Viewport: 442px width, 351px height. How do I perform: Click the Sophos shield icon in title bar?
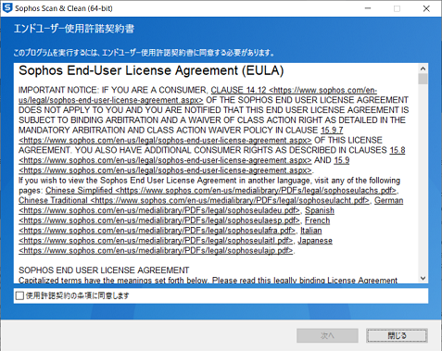[x=7, y=8]
